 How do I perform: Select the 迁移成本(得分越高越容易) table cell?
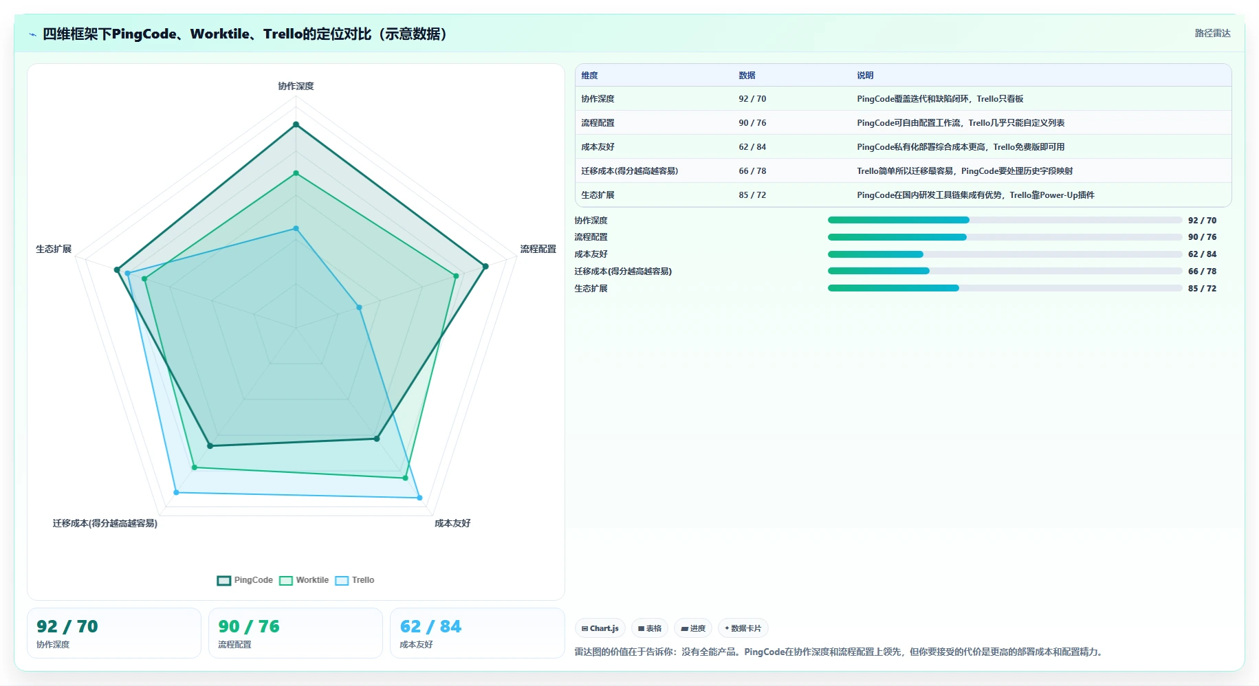tap(654, 171)
